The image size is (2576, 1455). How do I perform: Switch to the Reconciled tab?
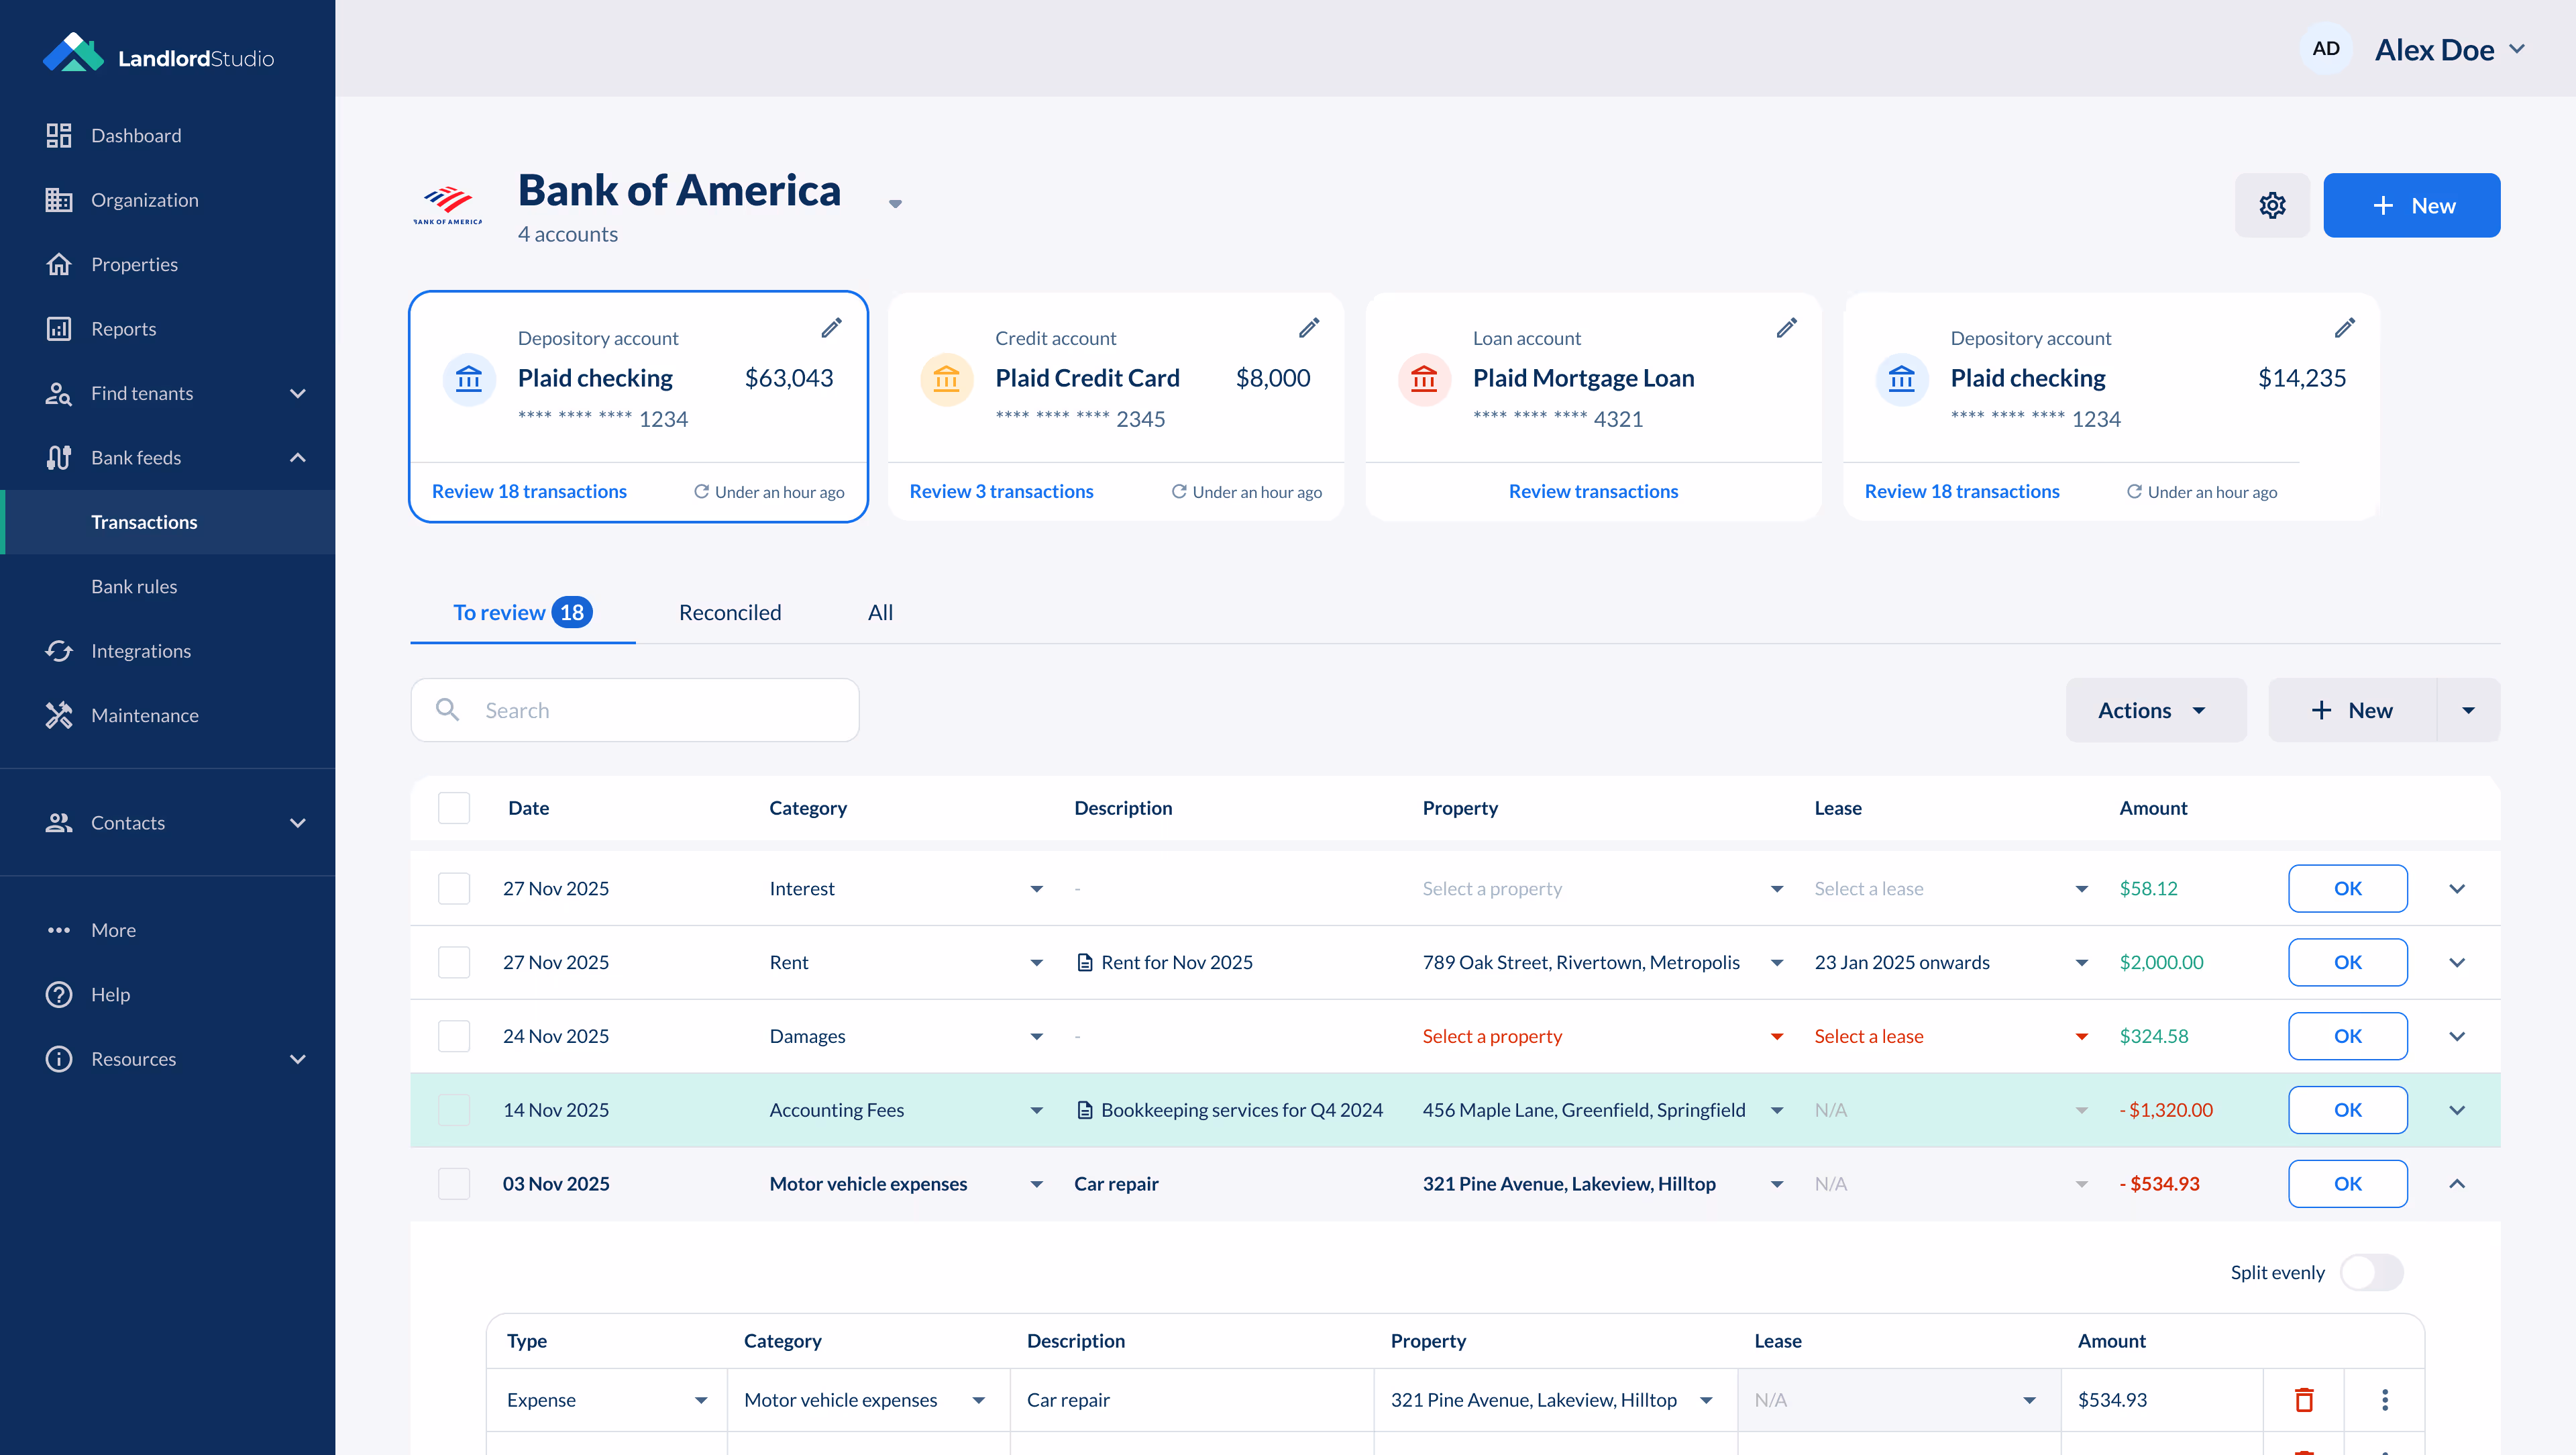click(x=729, y=613)
